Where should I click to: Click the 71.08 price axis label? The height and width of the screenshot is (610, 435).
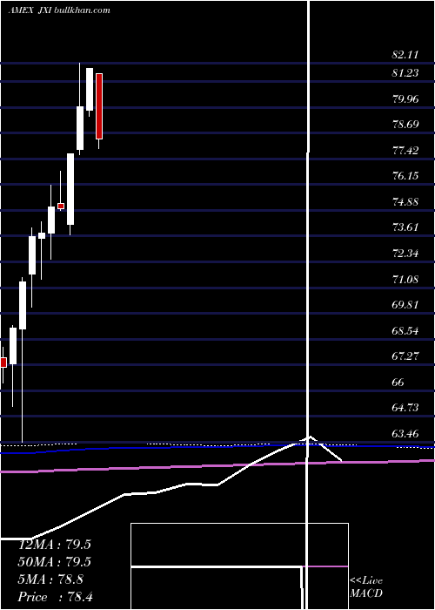[x=405, y=279]
